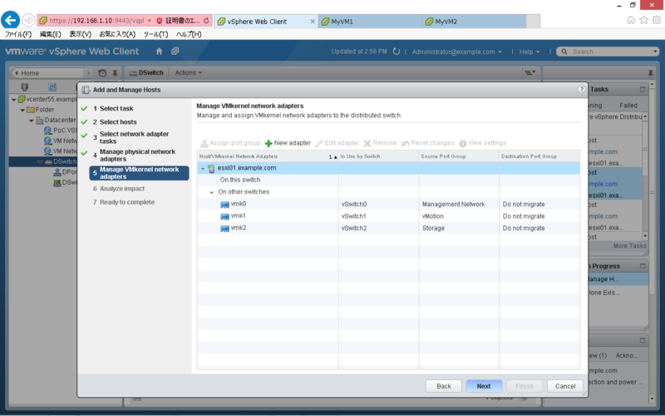Click the browser favorites star icon
The width and height of the screenshot is (665, 416).
point(643,20)
